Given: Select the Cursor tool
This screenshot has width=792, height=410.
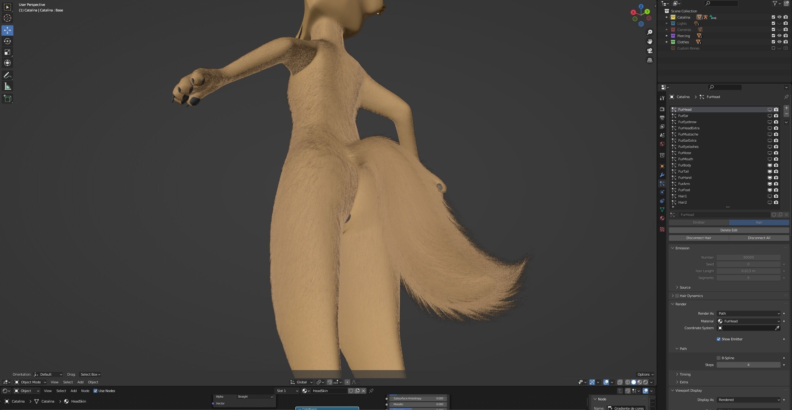Looking at the screenshot, I should click(7, 18).
